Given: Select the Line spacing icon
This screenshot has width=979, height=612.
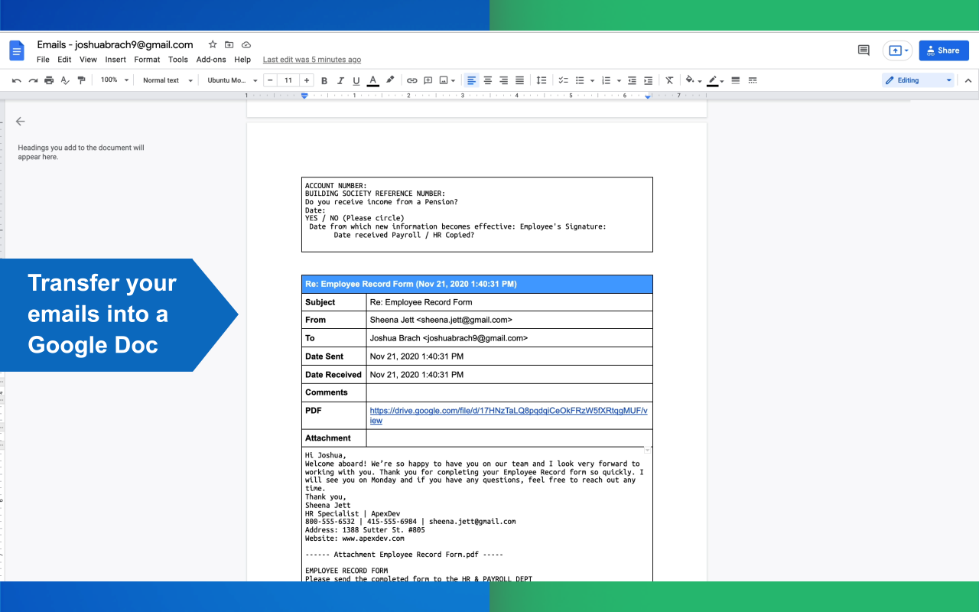Looking at the screenshot, I should coord(542,80).
